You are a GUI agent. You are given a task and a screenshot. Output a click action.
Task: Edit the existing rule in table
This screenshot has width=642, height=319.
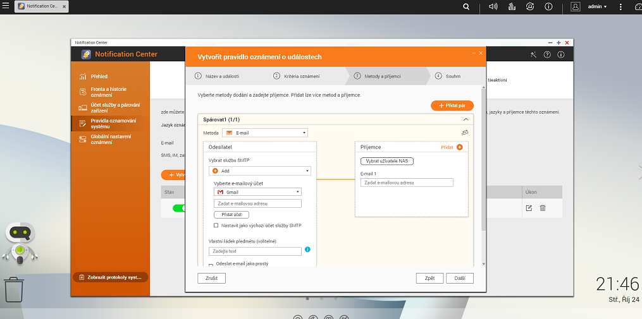(x=529, y=208)
